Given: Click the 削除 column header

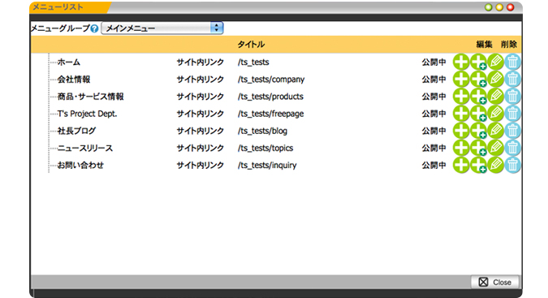Looking at the screenshot, I should click(508, 45).
